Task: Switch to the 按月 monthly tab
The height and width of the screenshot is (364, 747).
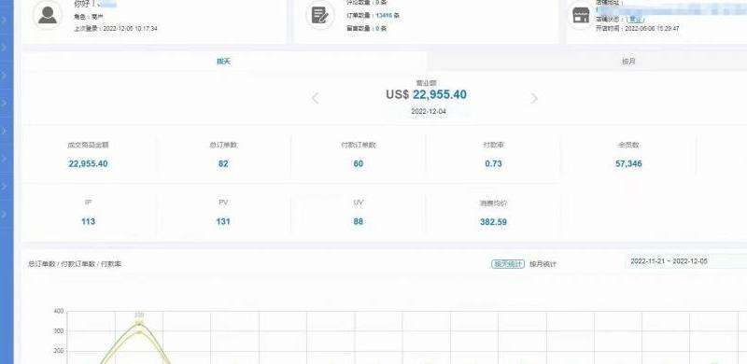Action: click(x=628, y=62)
